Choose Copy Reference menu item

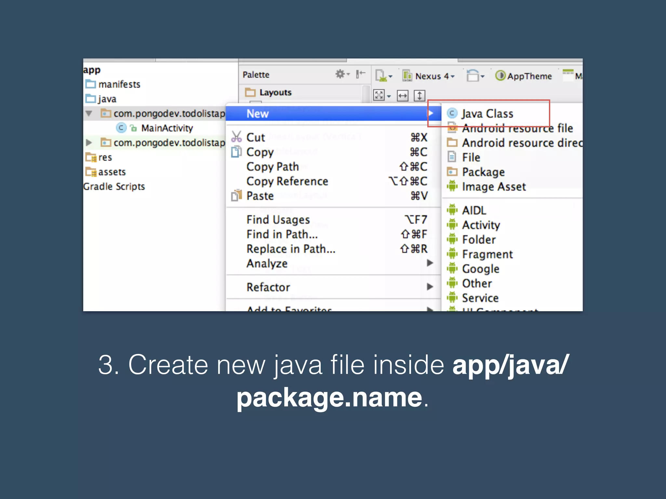coord(333,181)
